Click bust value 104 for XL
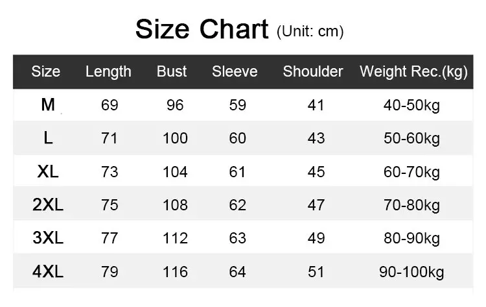486x307 pixels. [x=175, y=172]
